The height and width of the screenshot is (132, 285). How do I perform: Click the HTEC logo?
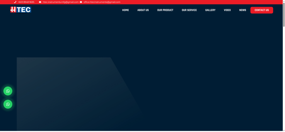[21, 10]
